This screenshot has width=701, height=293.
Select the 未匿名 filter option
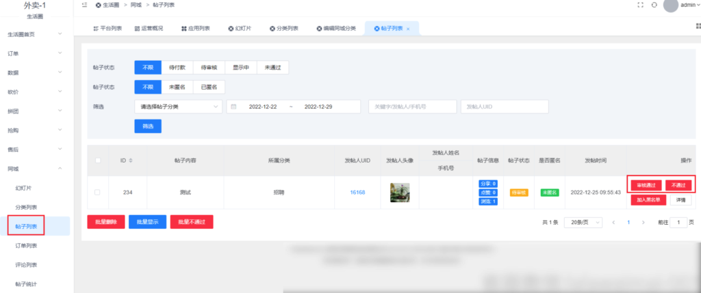point(177,87)
